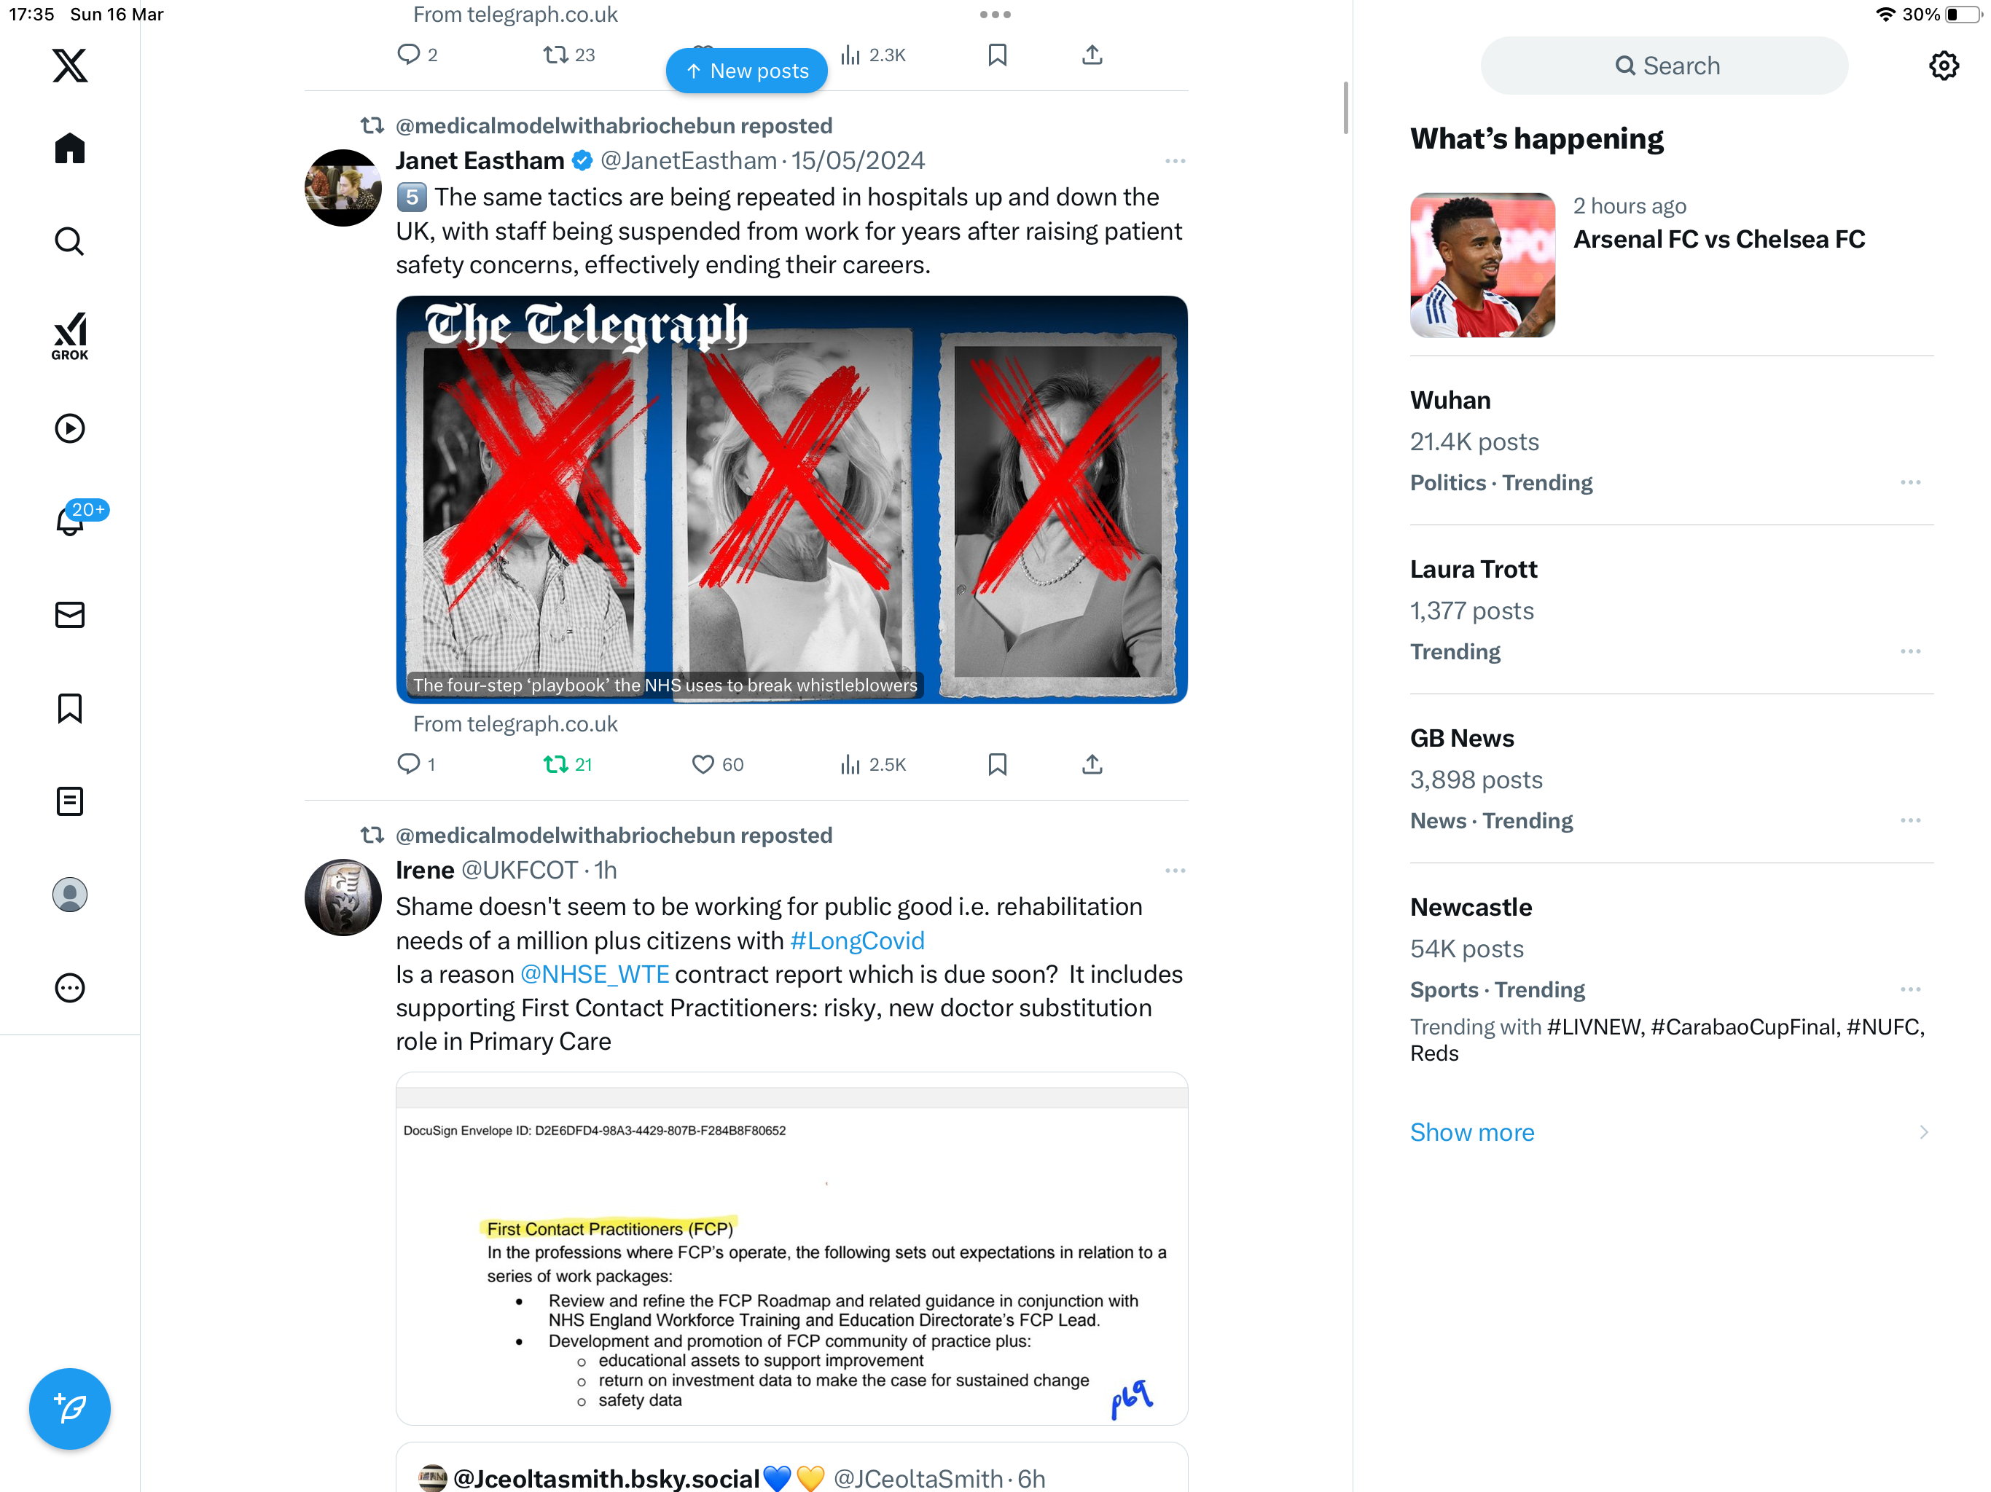
Task: Bookmark Janet Eastham's Telegraph post
Action: coord(997,764)
